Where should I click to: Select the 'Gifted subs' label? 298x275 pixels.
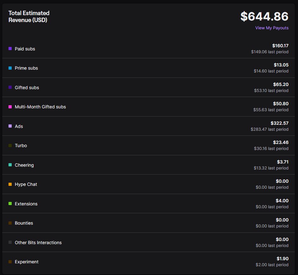tap(27, 88)
